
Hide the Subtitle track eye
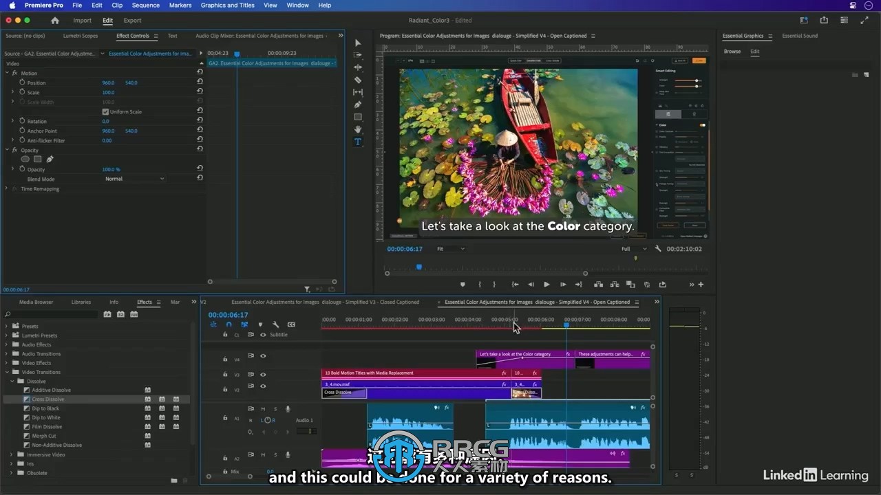point(263,335)
